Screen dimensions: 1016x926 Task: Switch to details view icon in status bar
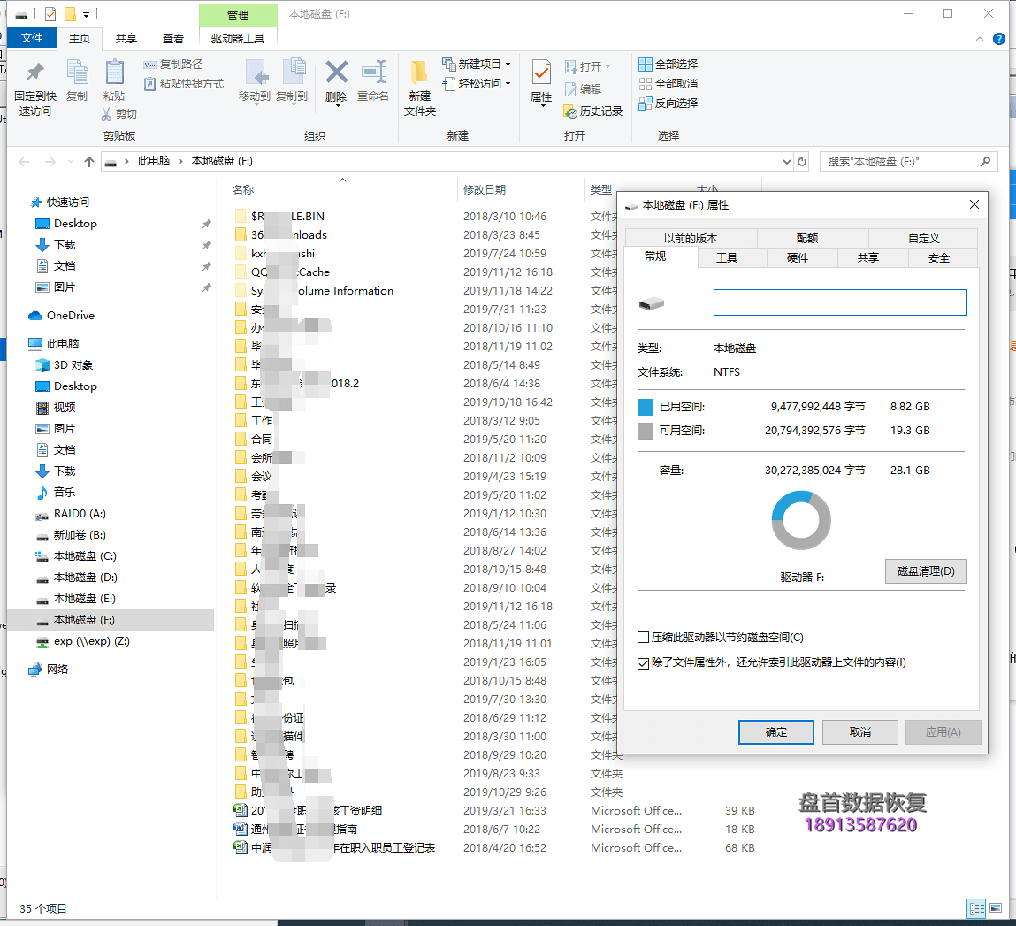976,908
